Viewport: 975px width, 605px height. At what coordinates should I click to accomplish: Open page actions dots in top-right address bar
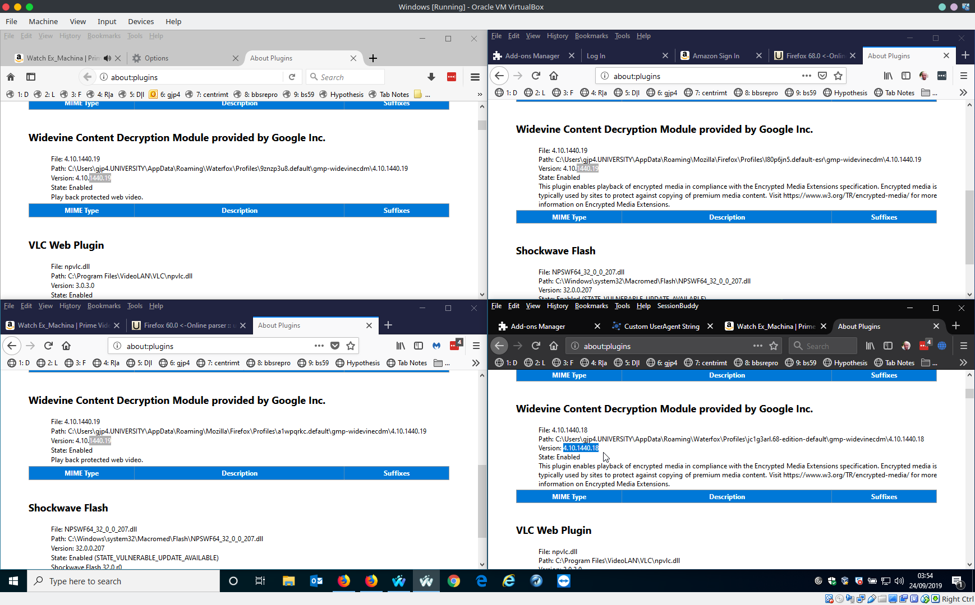click(807, 76)
